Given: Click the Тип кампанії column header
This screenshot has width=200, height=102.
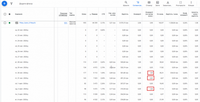Looking at the screenshot, I should pos(72,14).
